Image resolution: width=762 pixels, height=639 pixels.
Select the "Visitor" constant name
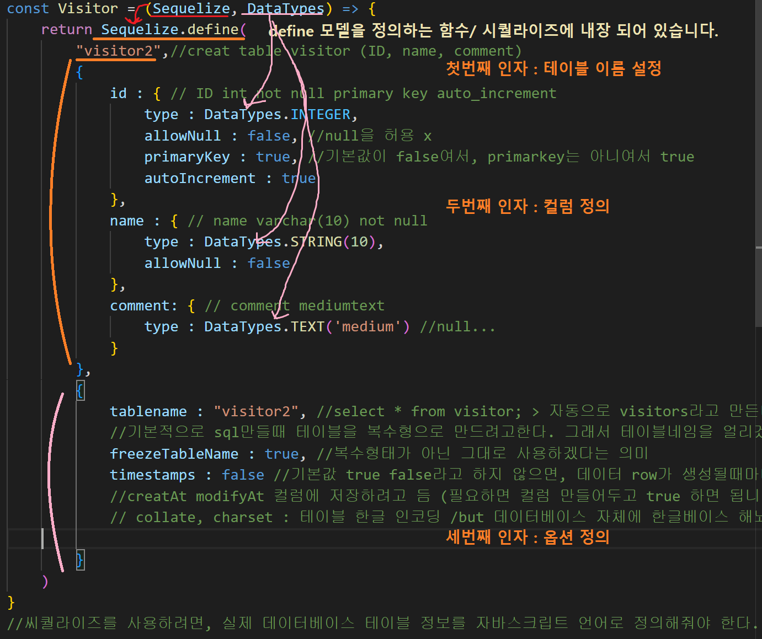(88, 8)
